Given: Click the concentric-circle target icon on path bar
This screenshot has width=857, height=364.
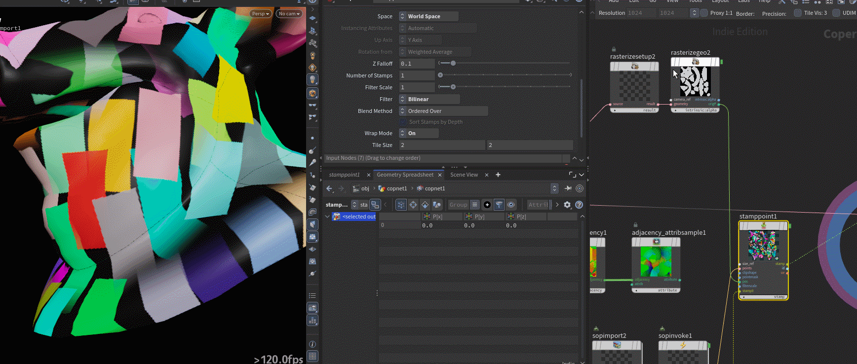Looking at the screenshot, I should tap(580, 188).
